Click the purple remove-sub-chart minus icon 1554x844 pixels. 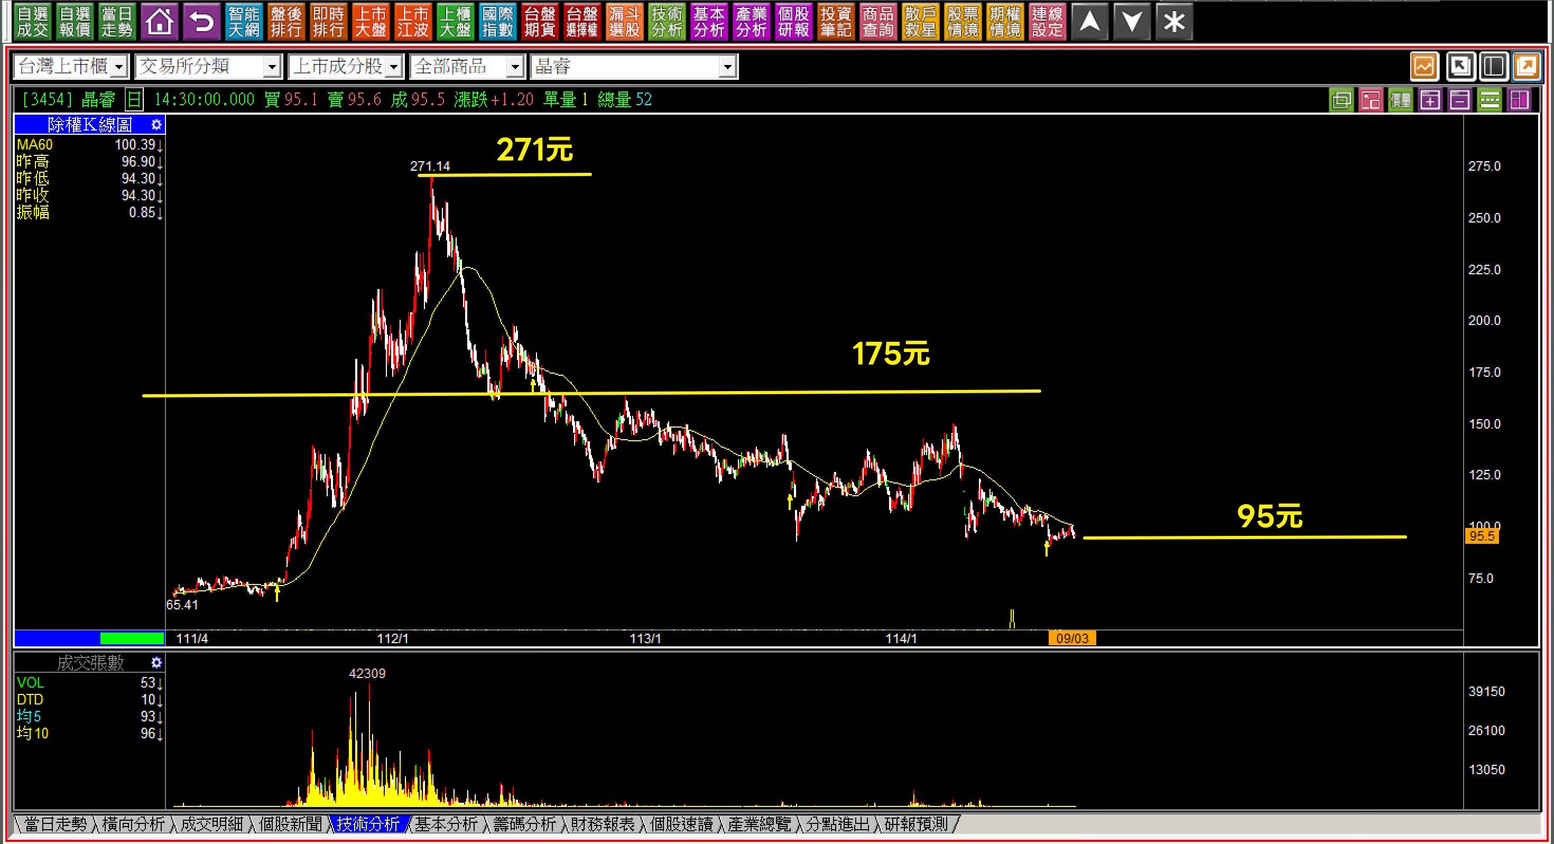(x=1460, y=100)
